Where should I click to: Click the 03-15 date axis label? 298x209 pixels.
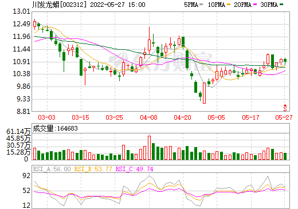pyautogui.click(x=80, y=117)
